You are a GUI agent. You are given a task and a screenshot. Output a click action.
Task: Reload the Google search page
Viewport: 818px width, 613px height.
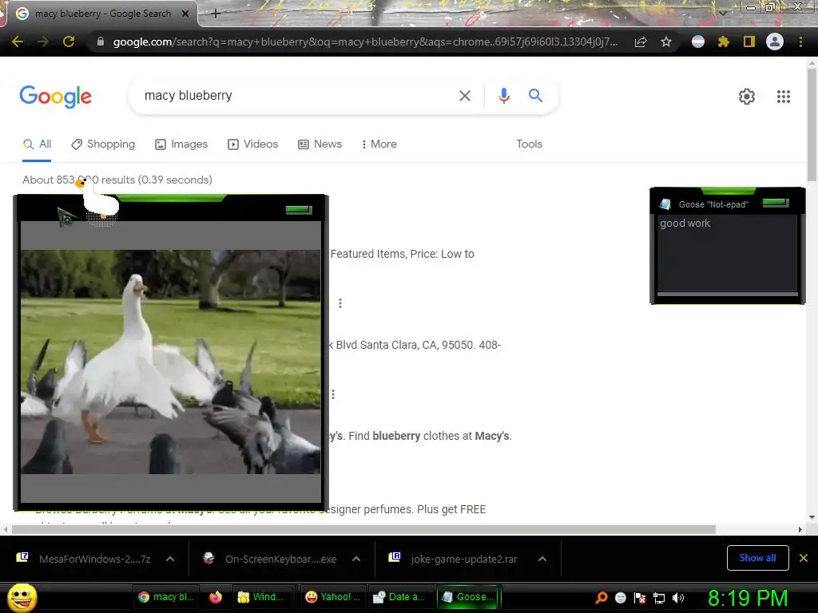pos(69,42)
